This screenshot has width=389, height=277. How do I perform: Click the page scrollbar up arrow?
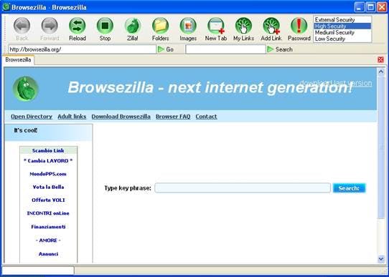381,72
